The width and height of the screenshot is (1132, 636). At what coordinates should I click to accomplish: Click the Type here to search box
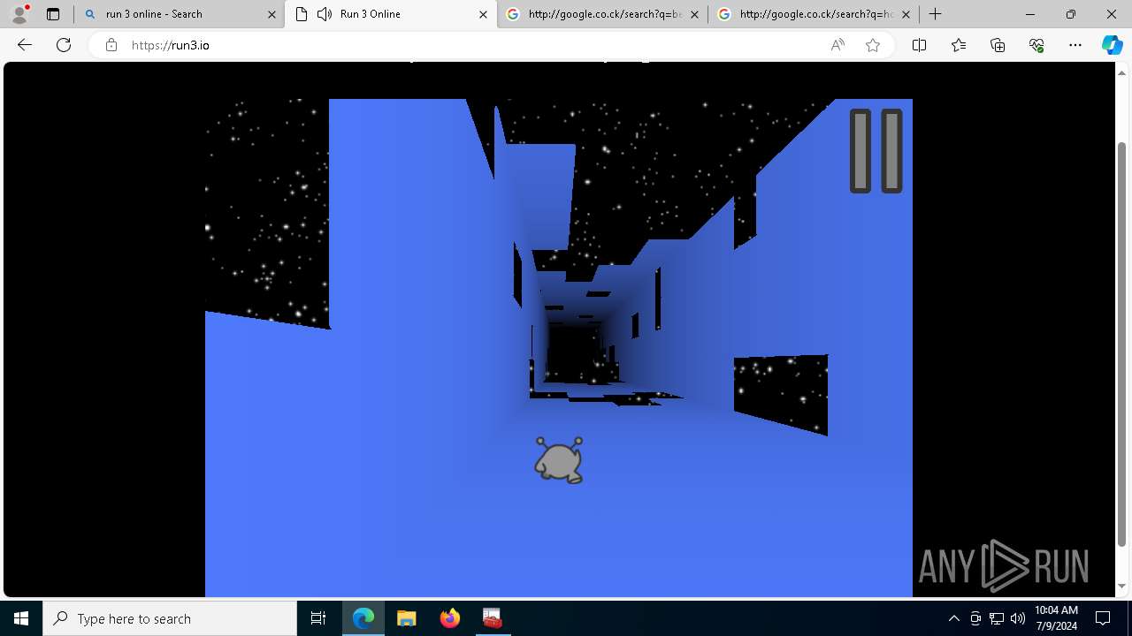170,618
